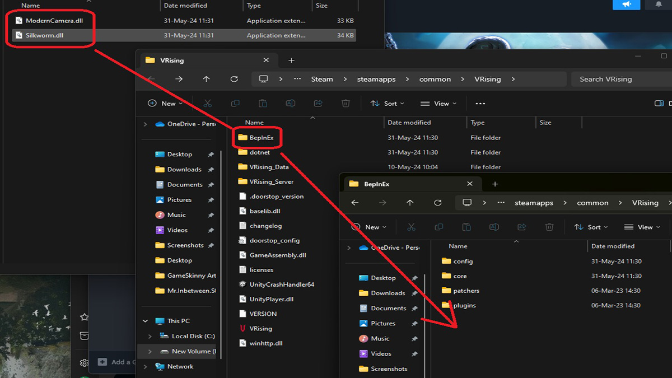Select the Paste icon in the BepInEx toolbar
This screenshot has width=672, height=378.
pos(466,227)
